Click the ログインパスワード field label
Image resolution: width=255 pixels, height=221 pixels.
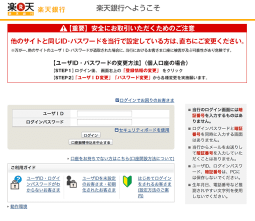(x=45, y=122)
